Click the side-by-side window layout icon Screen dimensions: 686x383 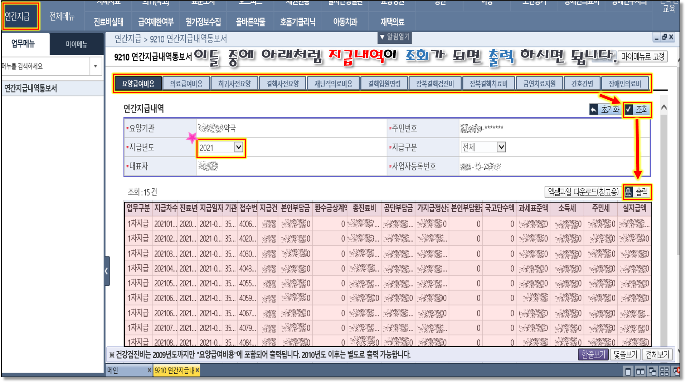pos(640,372)
